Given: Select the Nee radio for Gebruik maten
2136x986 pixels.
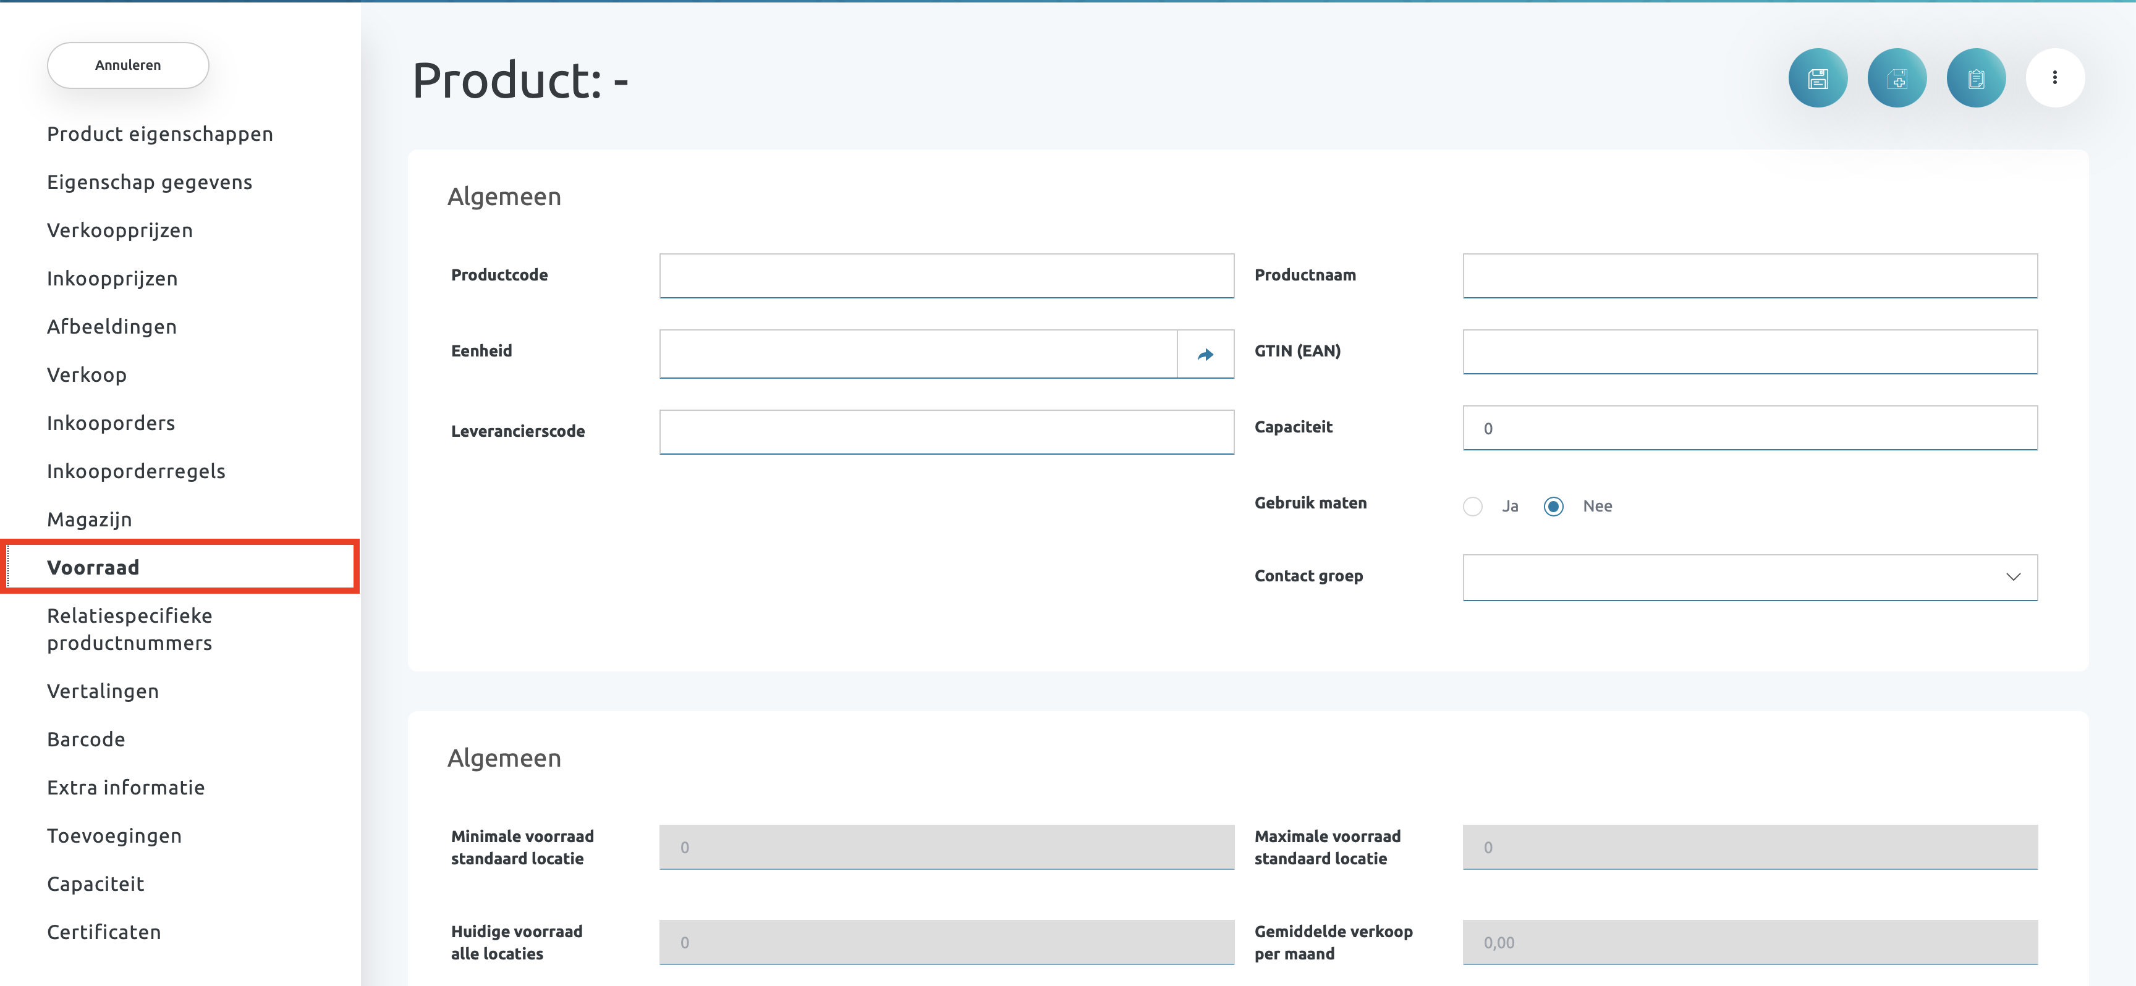Looking at the screenshot, I should (x=1554, y=506).
